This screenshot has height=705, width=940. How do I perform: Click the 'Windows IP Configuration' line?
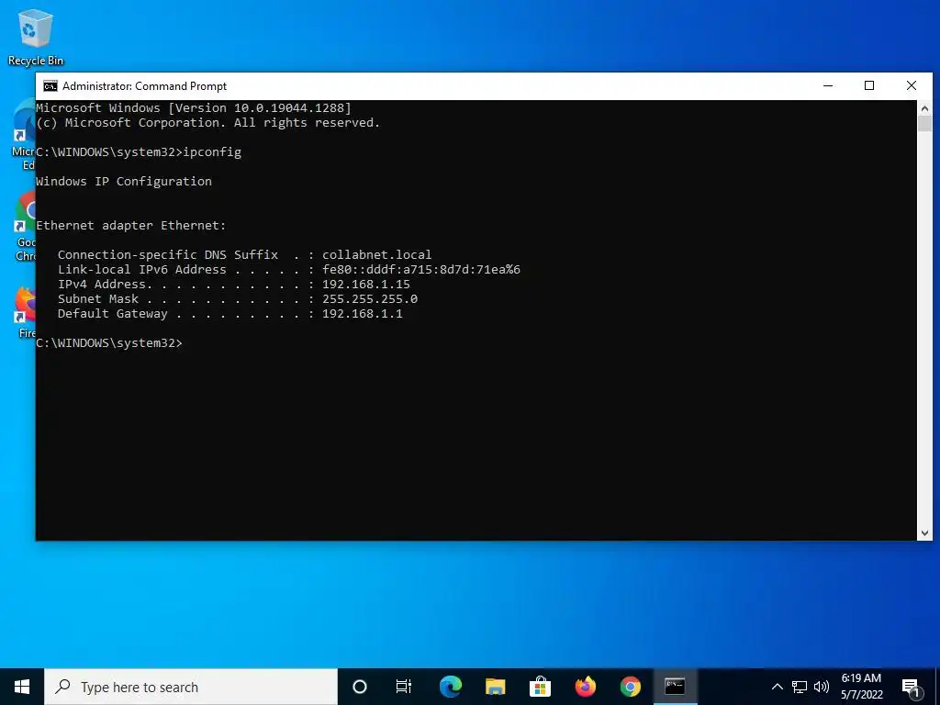(x=124, y=181)
